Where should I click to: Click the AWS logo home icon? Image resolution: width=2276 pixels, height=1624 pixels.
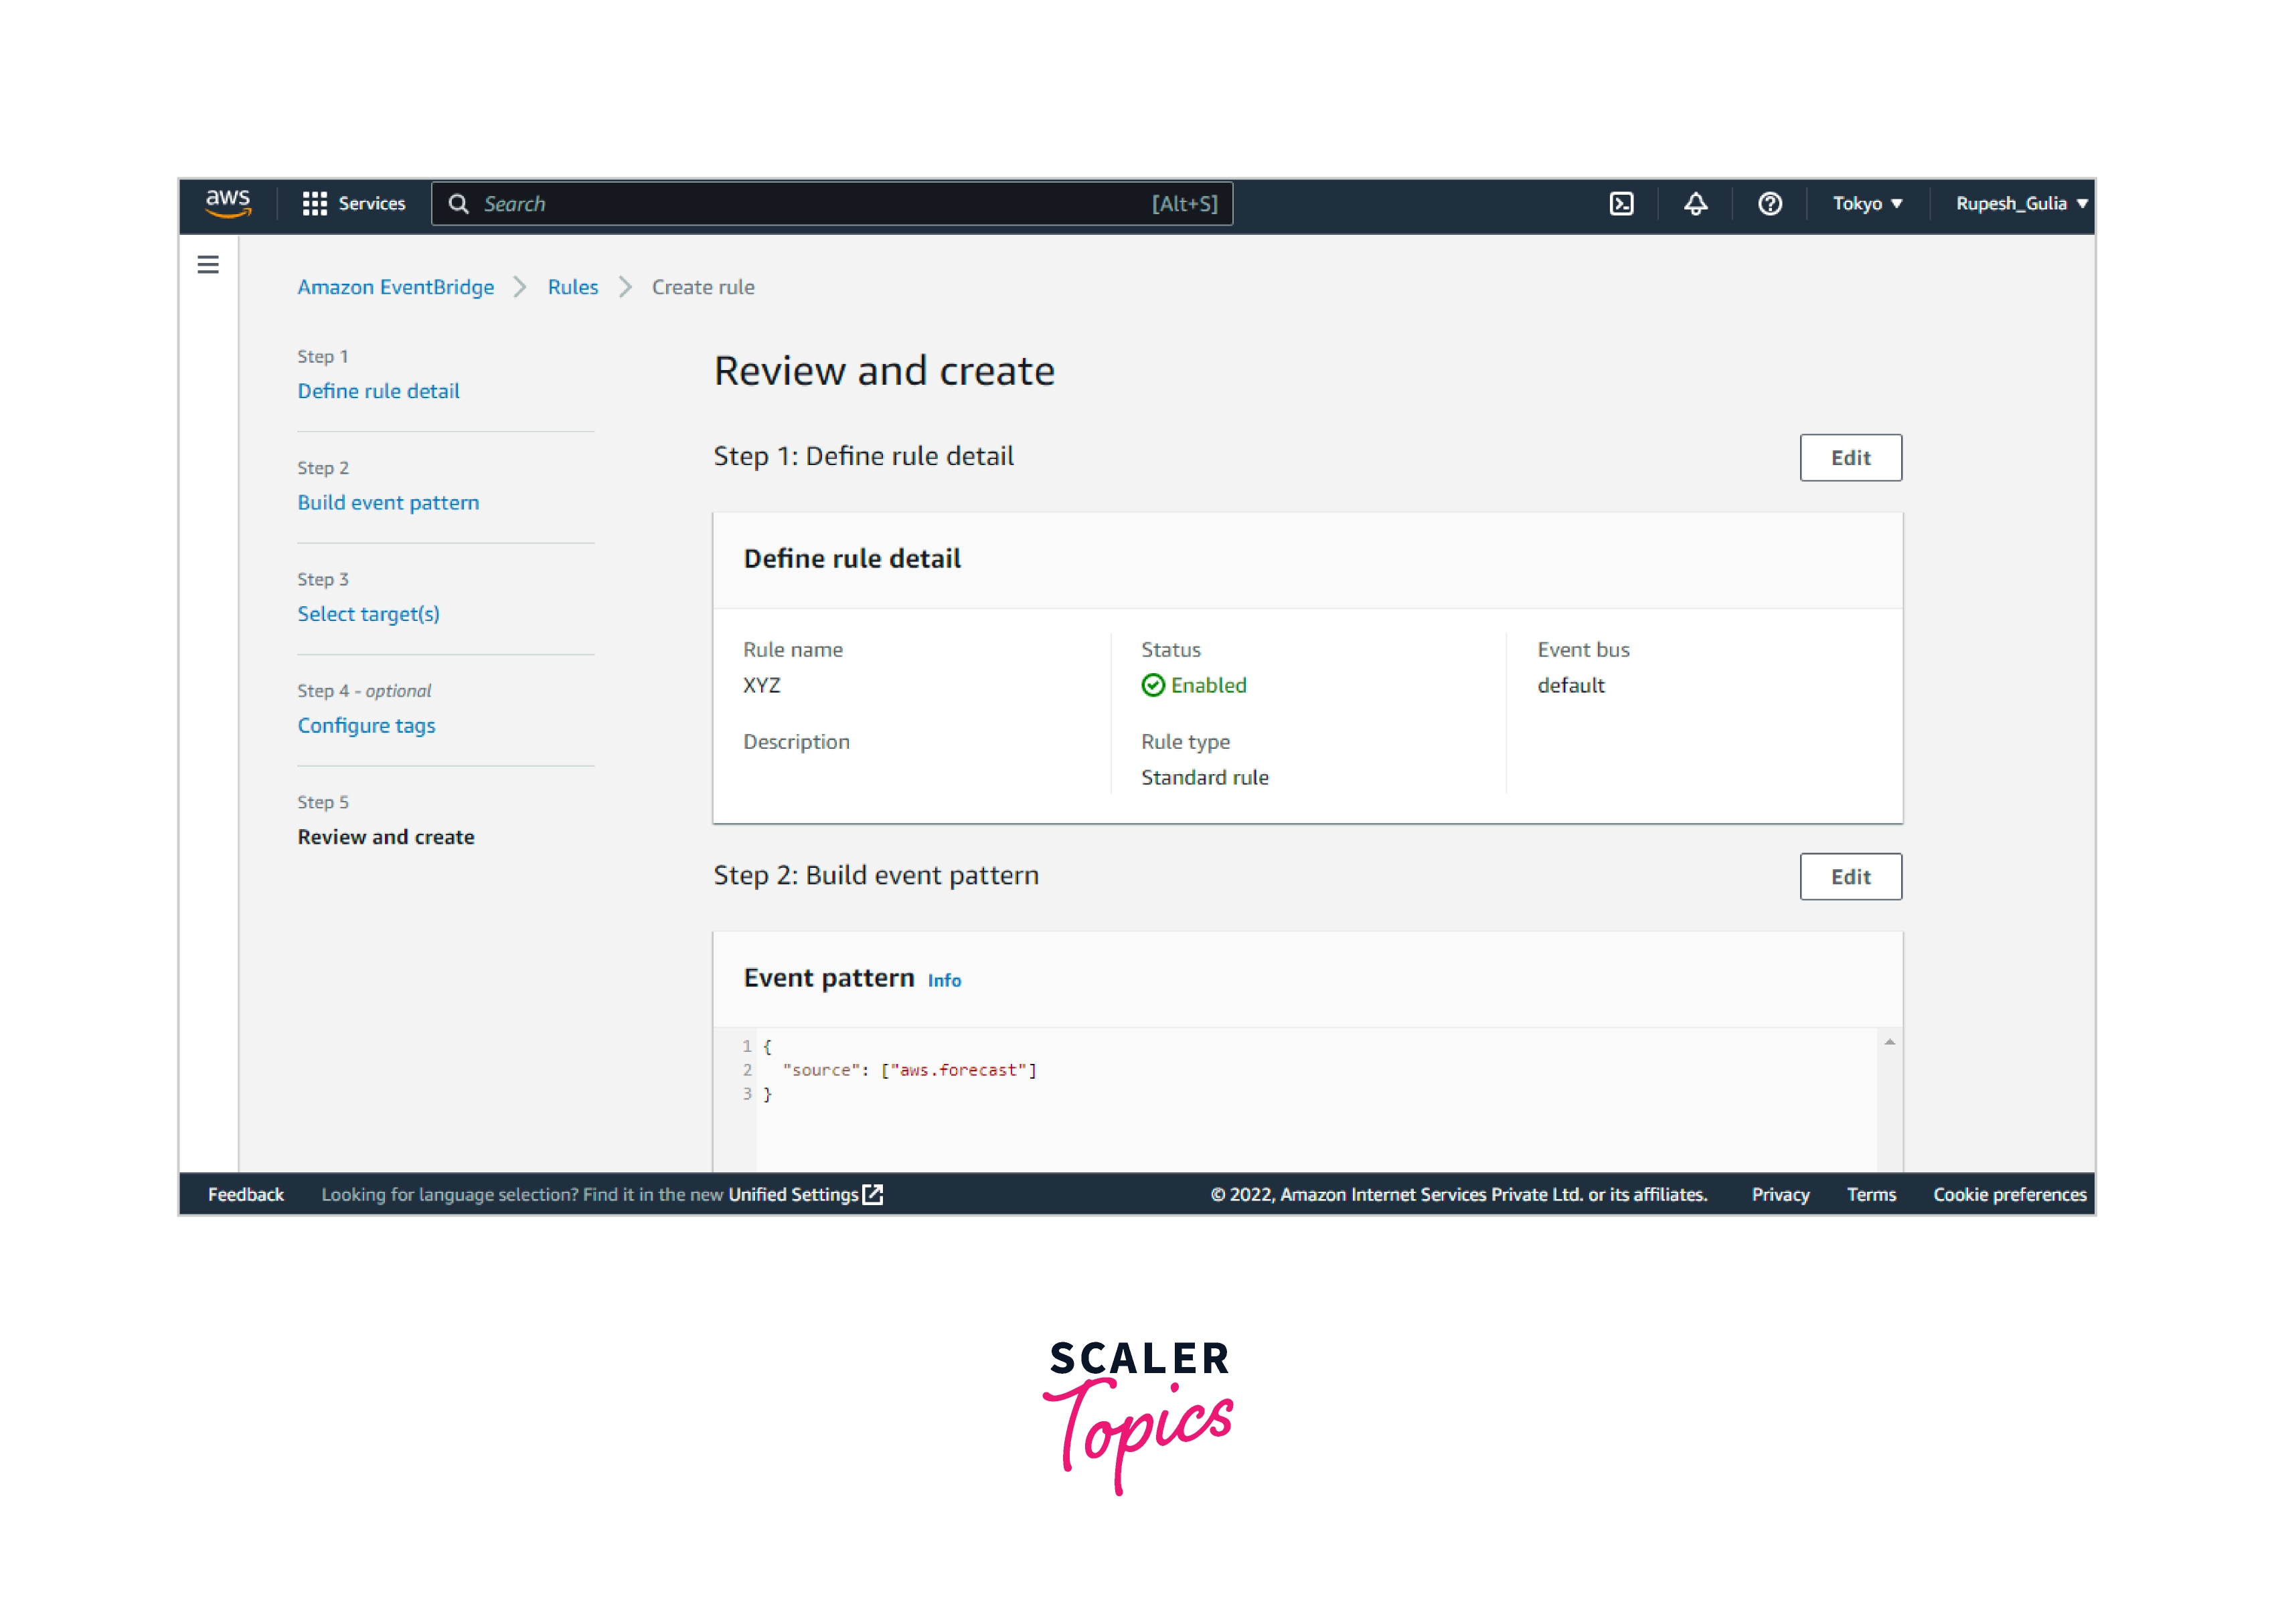[227, 203]
